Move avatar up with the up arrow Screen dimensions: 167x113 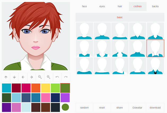point(6,77)
